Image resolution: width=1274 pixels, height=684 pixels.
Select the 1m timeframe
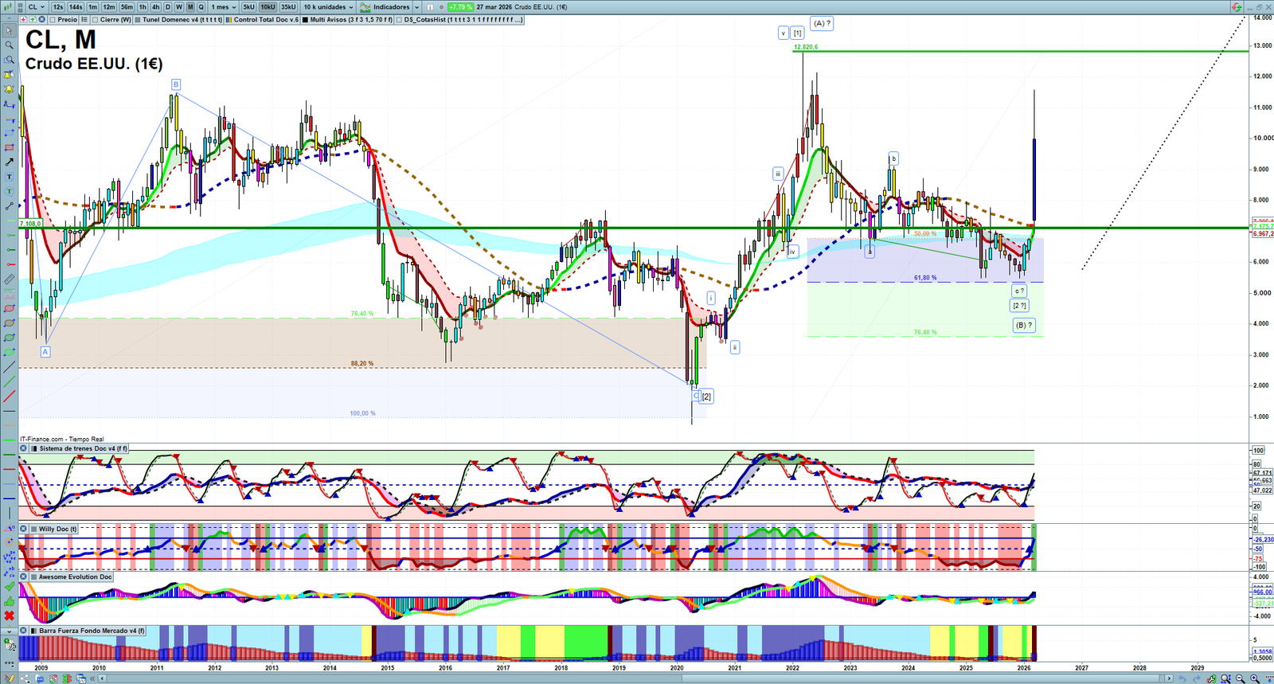coord(93,7)
